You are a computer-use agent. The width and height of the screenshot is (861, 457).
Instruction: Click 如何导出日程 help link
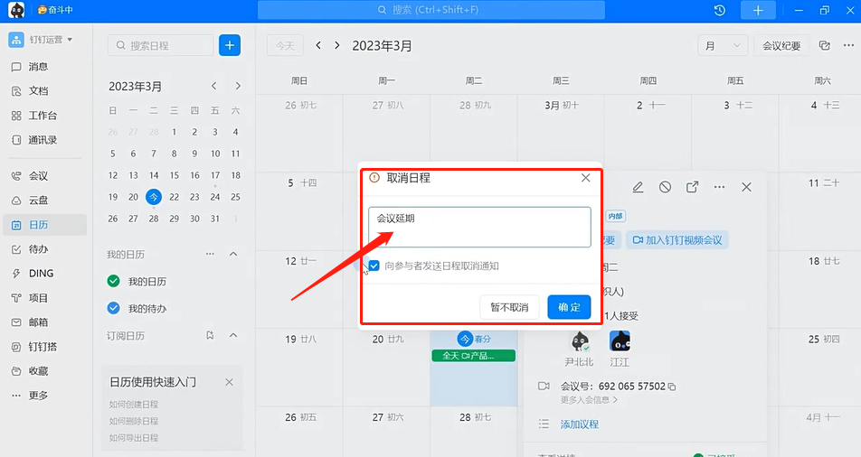pyautogui.click(x=134, y=438)
